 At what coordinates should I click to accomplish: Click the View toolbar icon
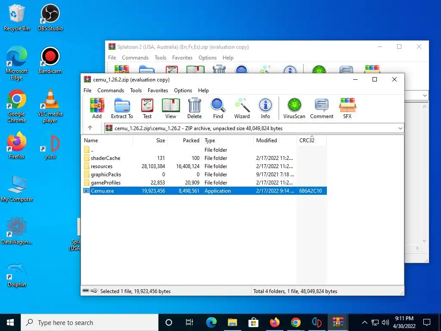pyautogui.click(x=171, y=108)
